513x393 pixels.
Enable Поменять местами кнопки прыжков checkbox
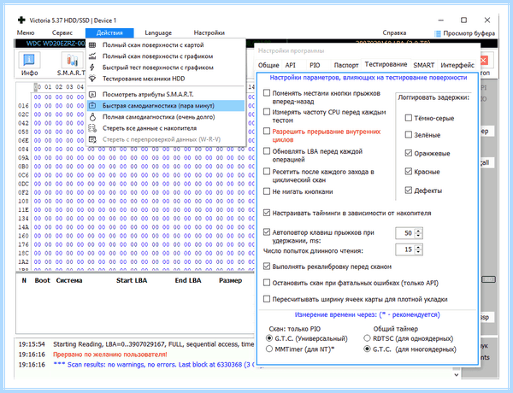tap(267, 93)
